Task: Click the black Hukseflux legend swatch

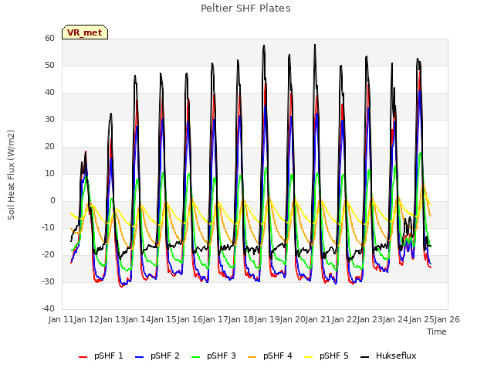Action: coord(364,357)
